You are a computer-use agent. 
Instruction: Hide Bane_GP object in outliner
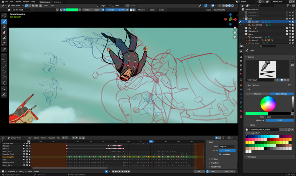tap(290, 22)
